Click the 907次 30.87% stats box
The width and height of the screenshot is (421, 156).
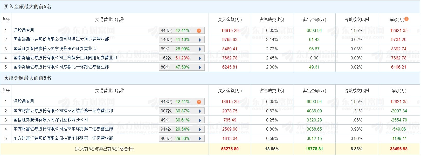182,111
